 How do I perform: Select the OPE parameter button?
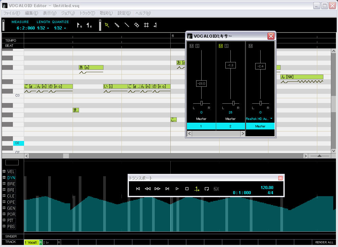click(11, 202)
